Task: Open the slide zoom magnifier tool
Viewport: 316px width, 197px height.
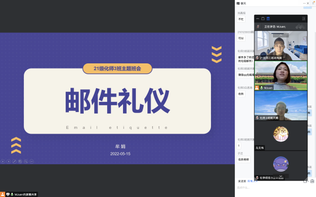Action: 26,162
